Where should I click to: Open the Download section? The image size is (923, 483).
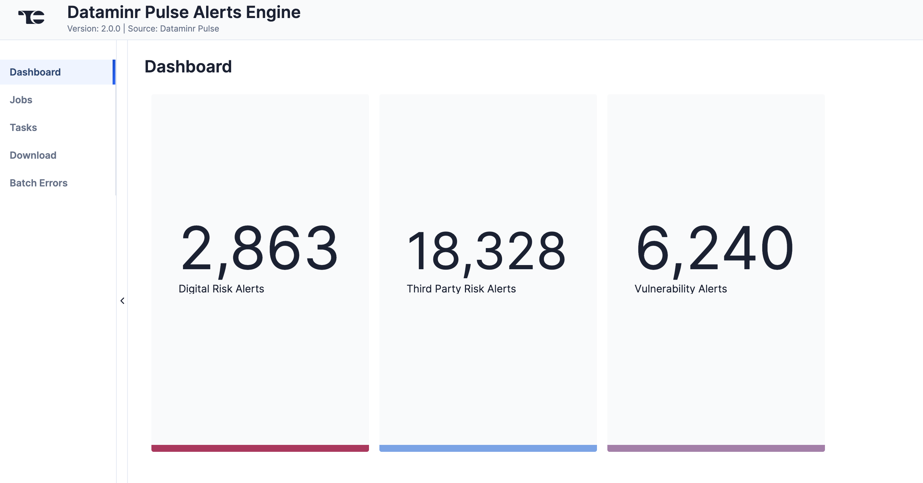coord(33,155)
